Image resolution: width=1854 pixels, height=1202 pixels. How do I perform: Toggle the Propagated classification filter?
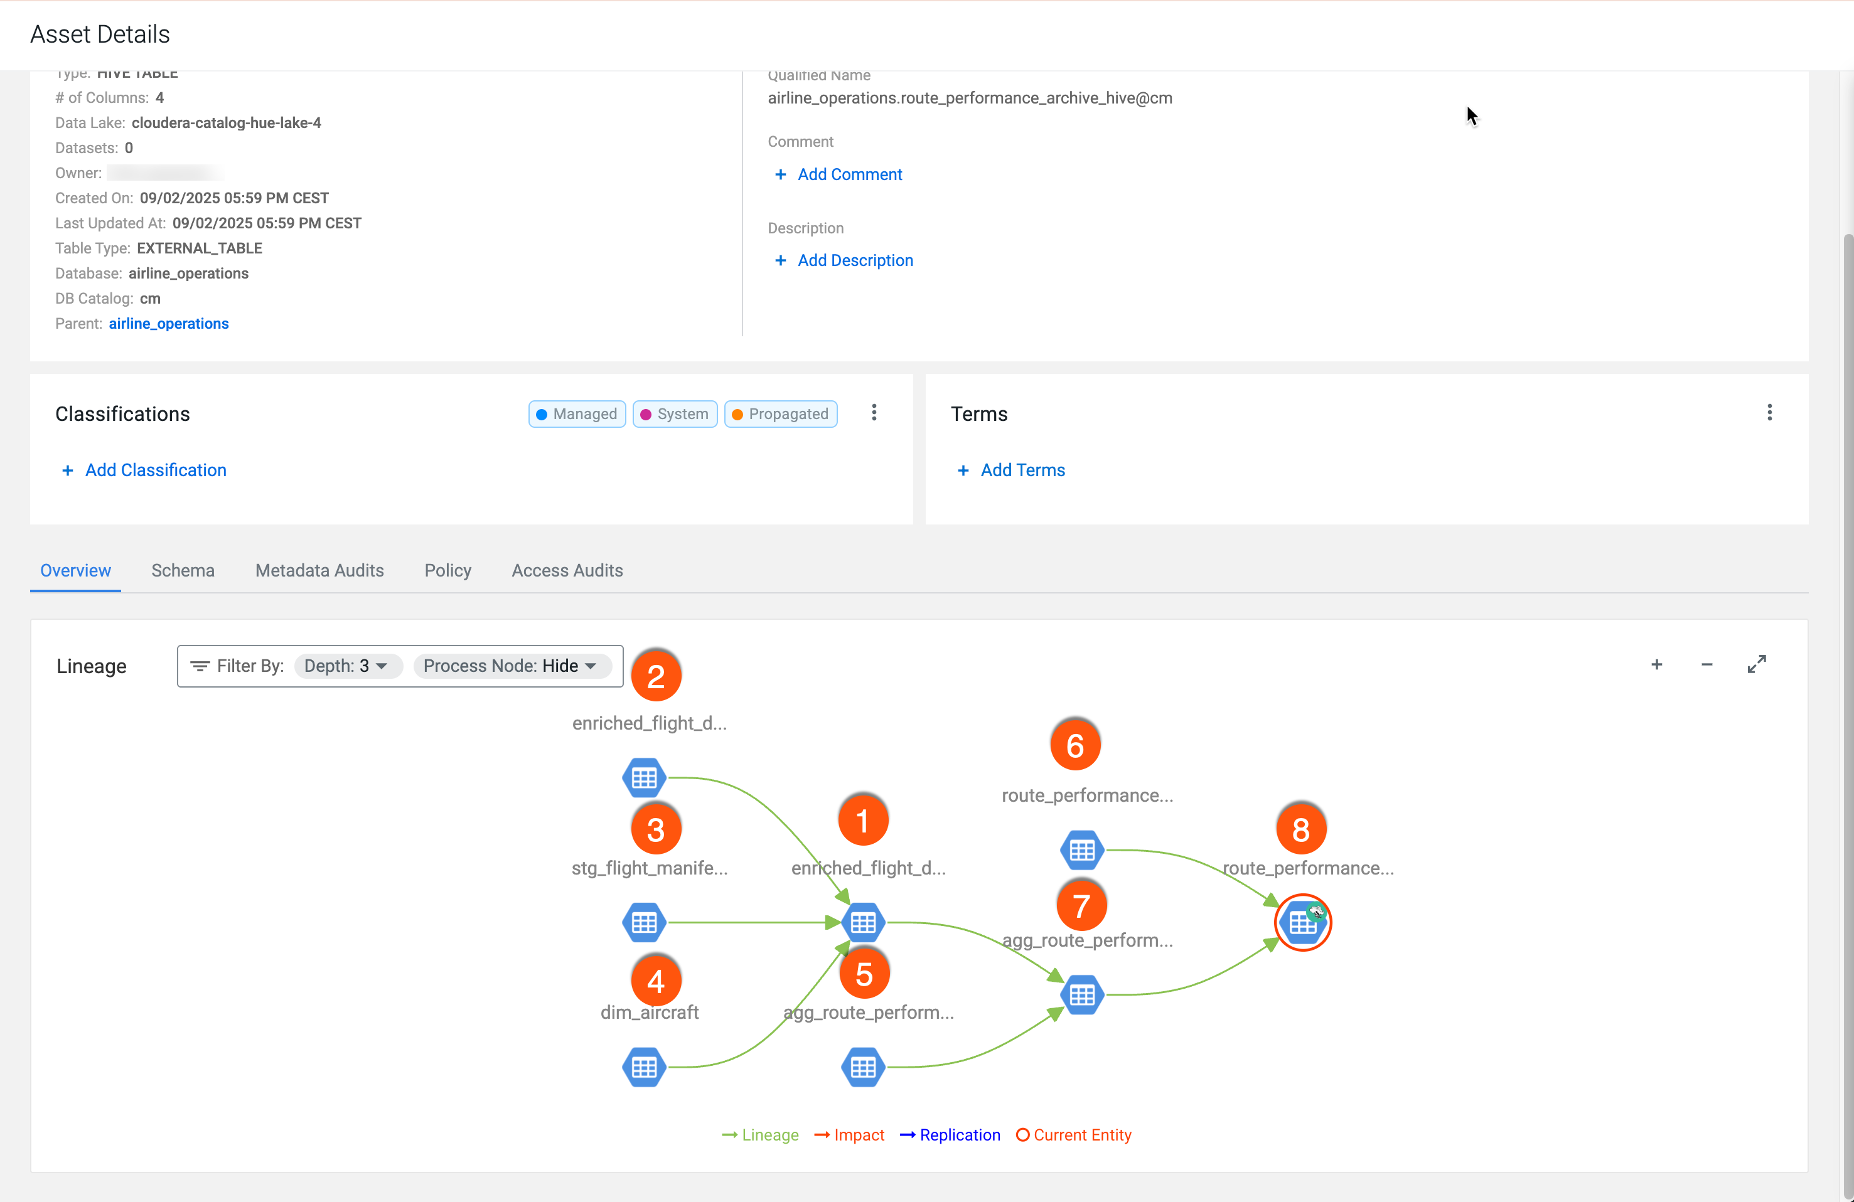point(781,414)
